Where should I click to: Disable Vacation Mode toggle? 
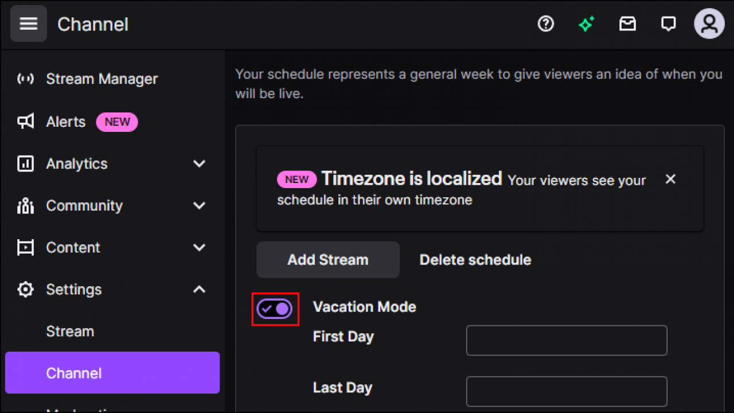(x=275, y=309)
